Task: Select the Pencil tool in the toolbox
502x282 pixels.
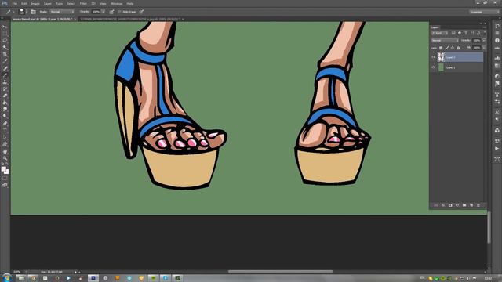Action: point(5,75)
